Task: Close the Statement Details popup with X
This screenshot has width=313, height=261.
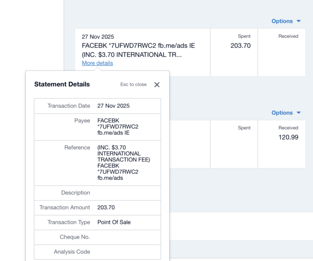Action: tap(157, 85)
